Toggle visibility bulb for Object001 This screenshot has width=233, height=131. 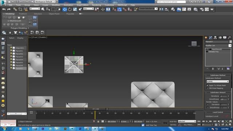click(11, 48)
